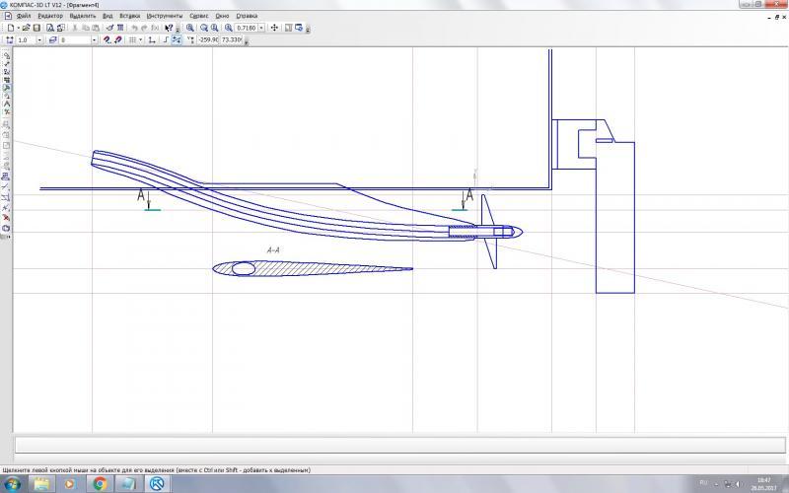The image size is (789, 493).
Task: Open the zoom scale 0.7180 dropdown
Action: [261, 28]
